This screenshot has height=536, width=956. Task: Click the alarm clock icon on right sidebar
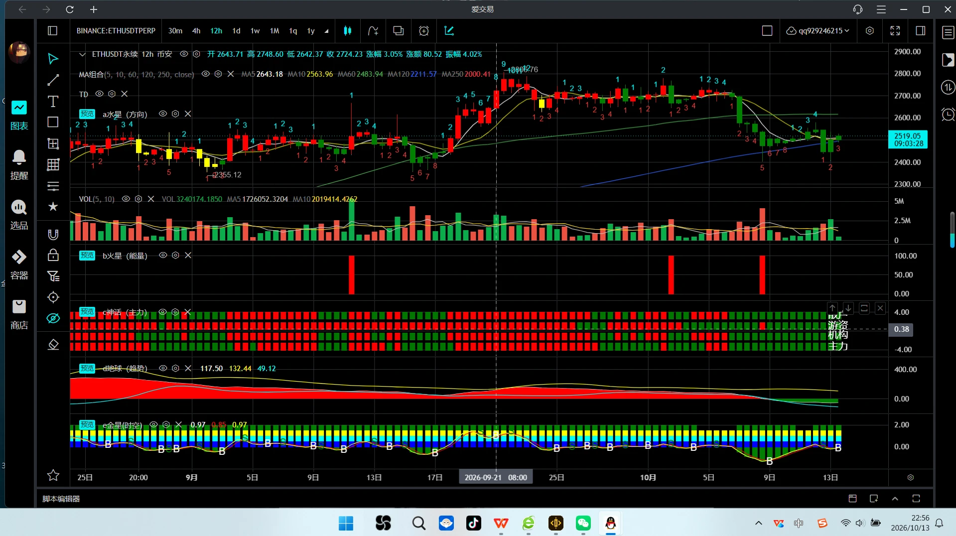click(948, 115)
